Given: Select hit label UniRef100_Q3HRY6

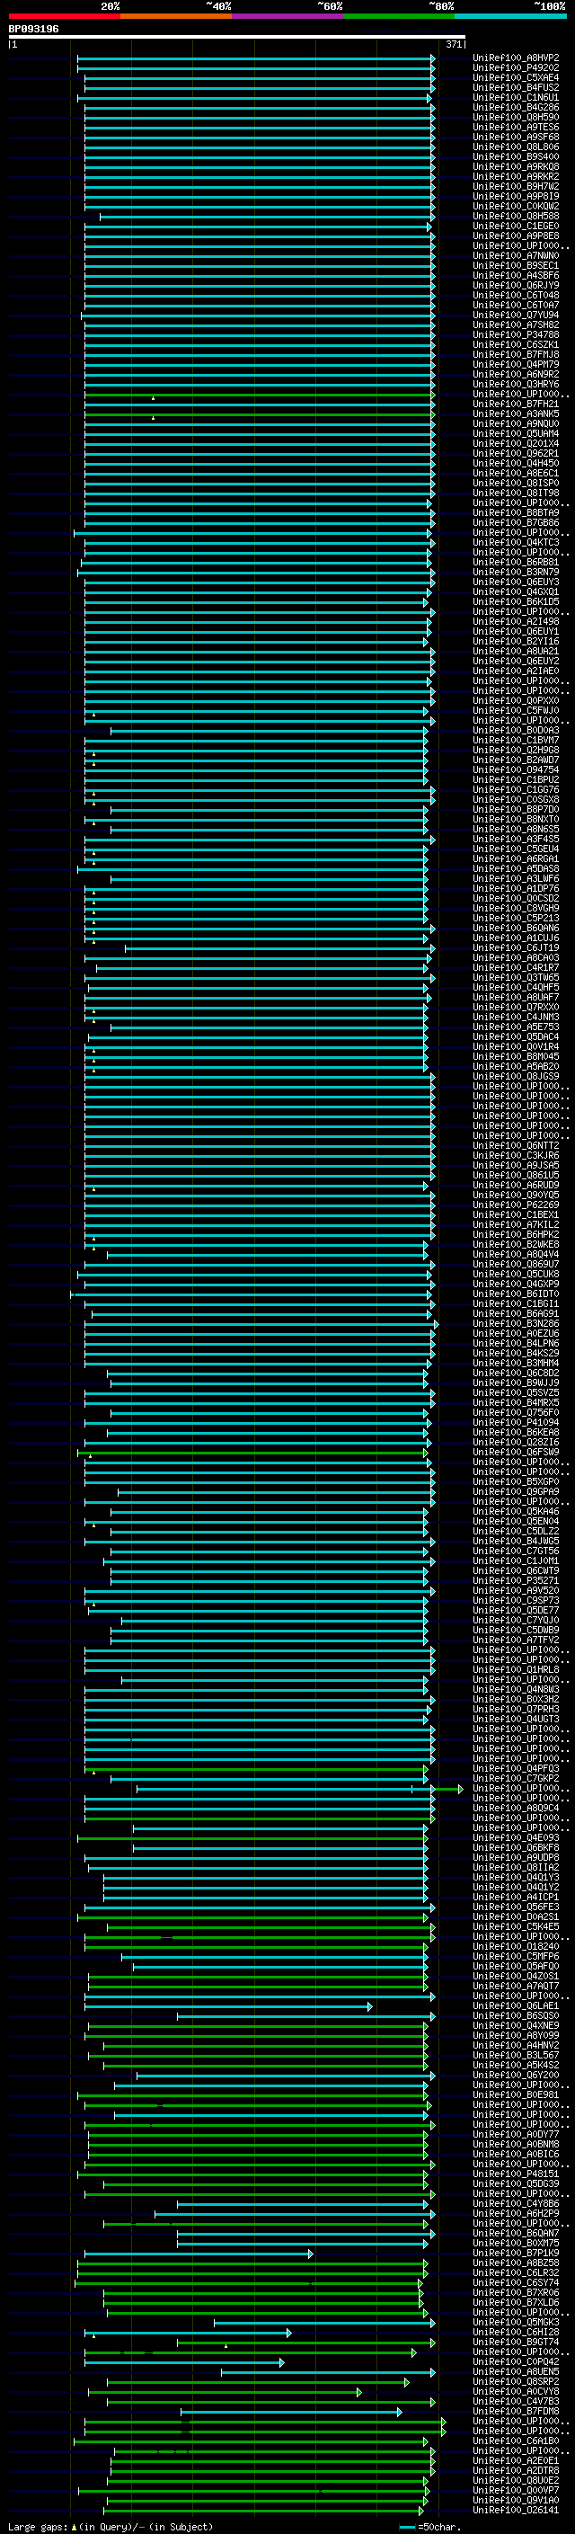Looking at the screenshot, I should coord(516,385).
